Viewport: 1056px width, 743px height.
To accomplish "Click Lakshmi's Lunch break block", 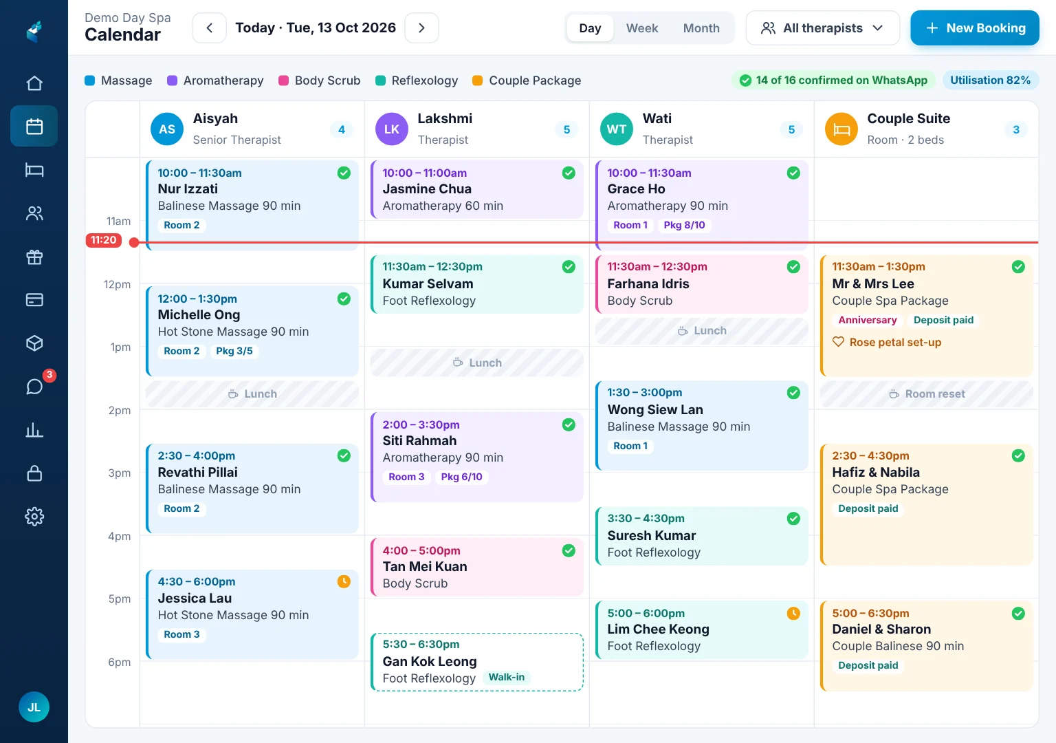I will tap(477, 363).
